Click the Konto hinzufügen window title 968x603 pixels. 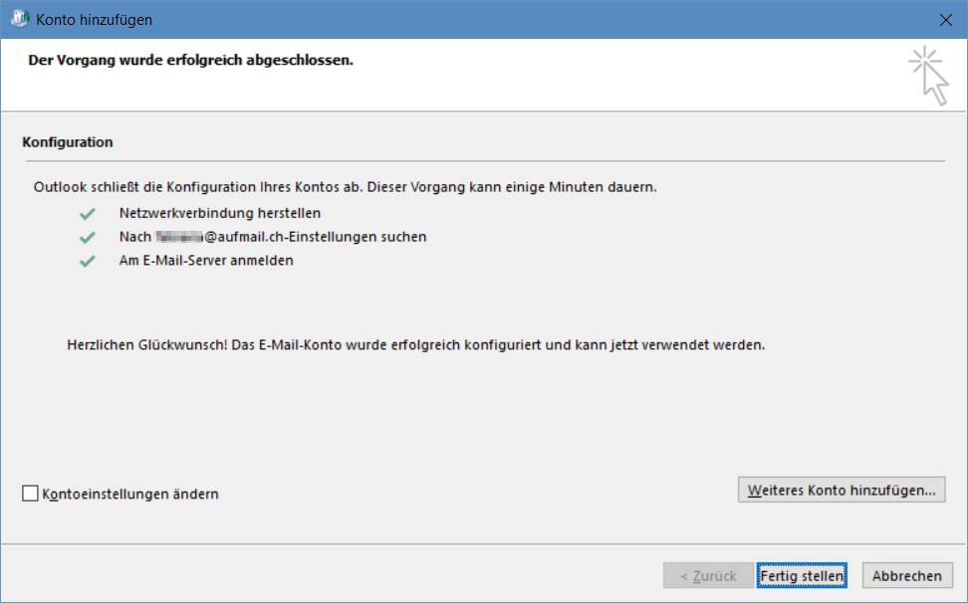pyautogui.click(x=94, y=20)
